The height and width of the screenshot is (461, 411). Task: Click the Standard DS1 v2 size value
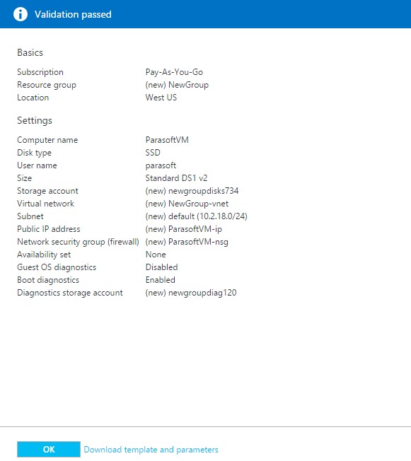[x=176, y=178]
